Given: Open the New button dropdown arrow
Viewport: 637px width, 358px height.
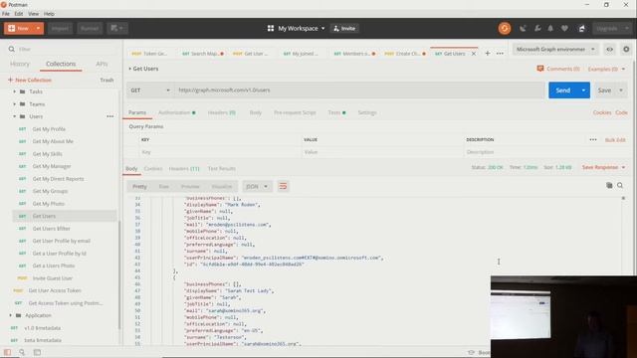Looking at the screenshot, I should click(38, 29).
